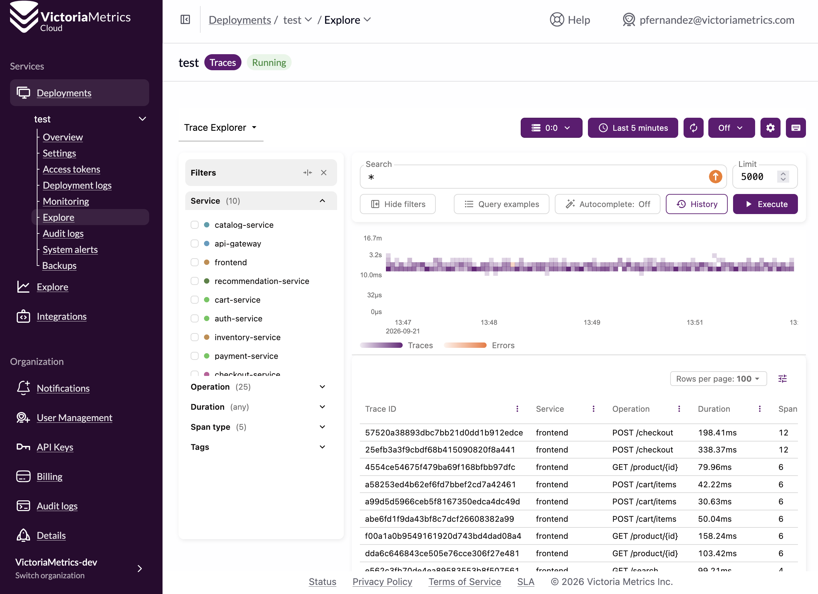Open Deployment logs in sidebar
Screen dimensions: 818x594
77,185
